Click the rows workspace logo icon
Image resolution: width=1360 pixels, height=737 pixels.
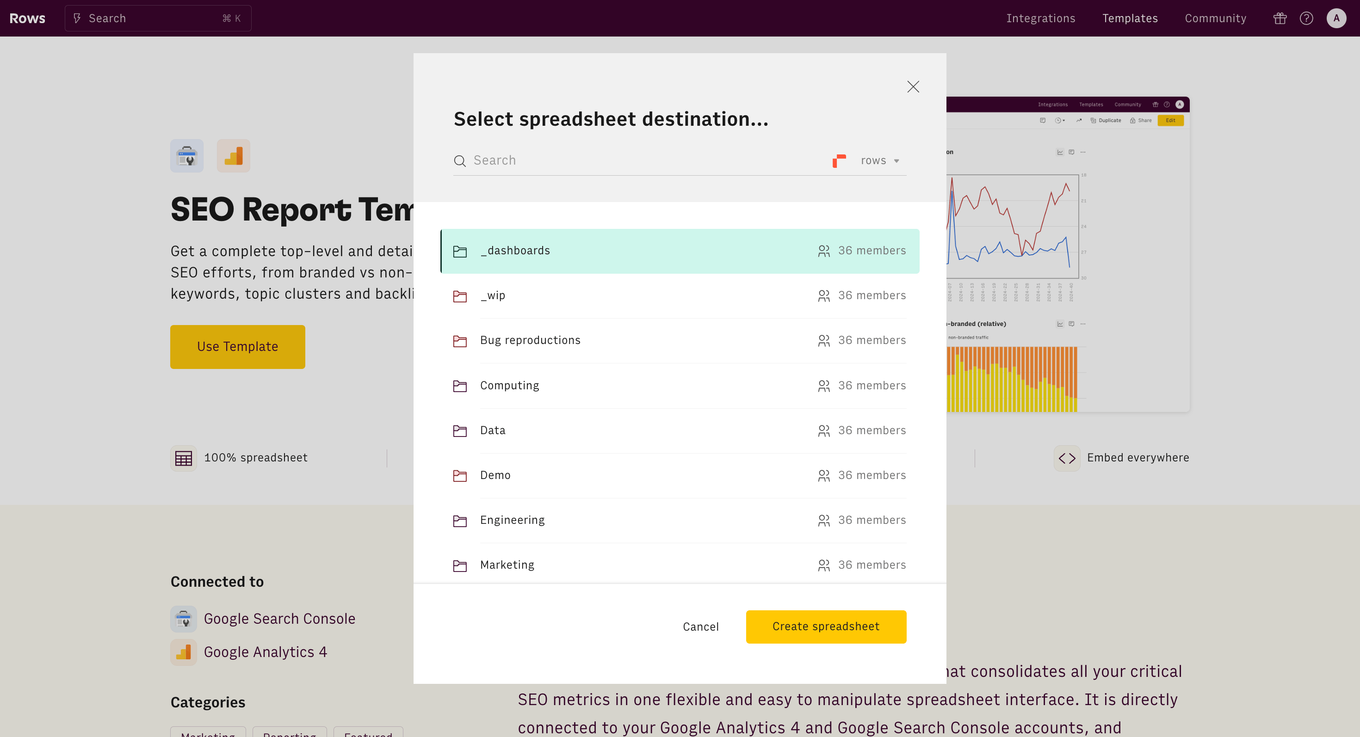pos(839,160)
